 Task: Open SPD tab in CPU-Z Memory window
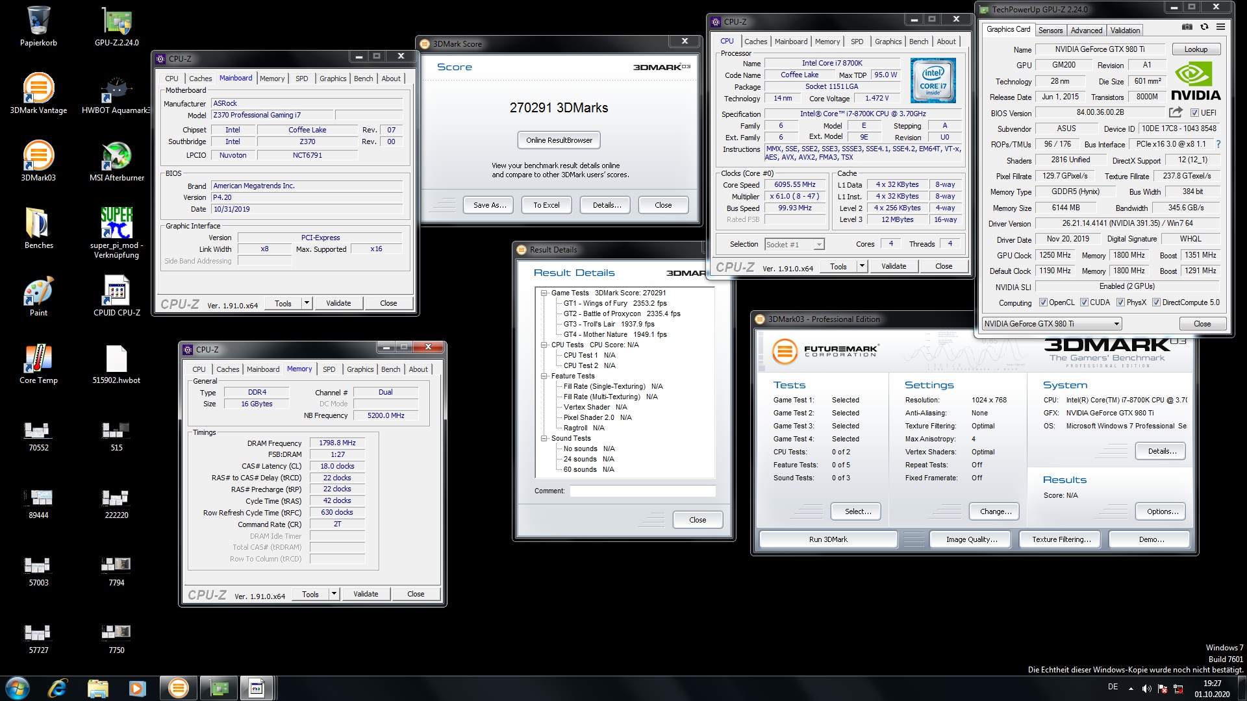(x=329, y=369)
